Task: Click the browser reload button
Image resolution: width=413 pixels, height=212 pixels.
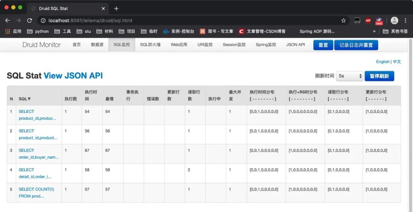Action: click(29, 21)
